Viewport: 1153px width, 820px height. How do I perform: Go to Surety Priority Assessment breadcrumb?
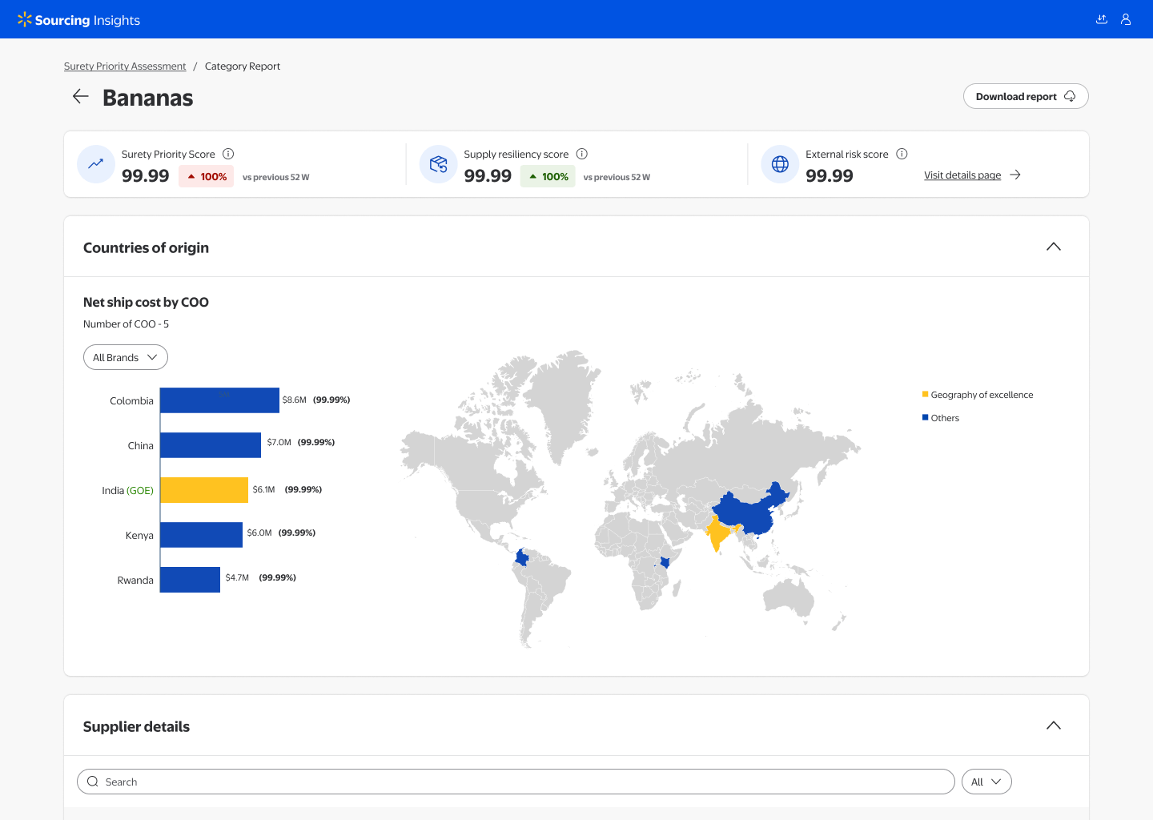pos(125,66)
